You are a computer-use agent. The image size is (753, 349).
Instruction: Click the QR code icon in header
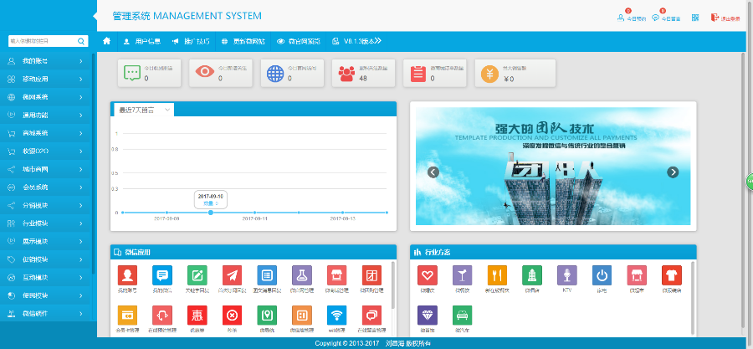(695, 18)
